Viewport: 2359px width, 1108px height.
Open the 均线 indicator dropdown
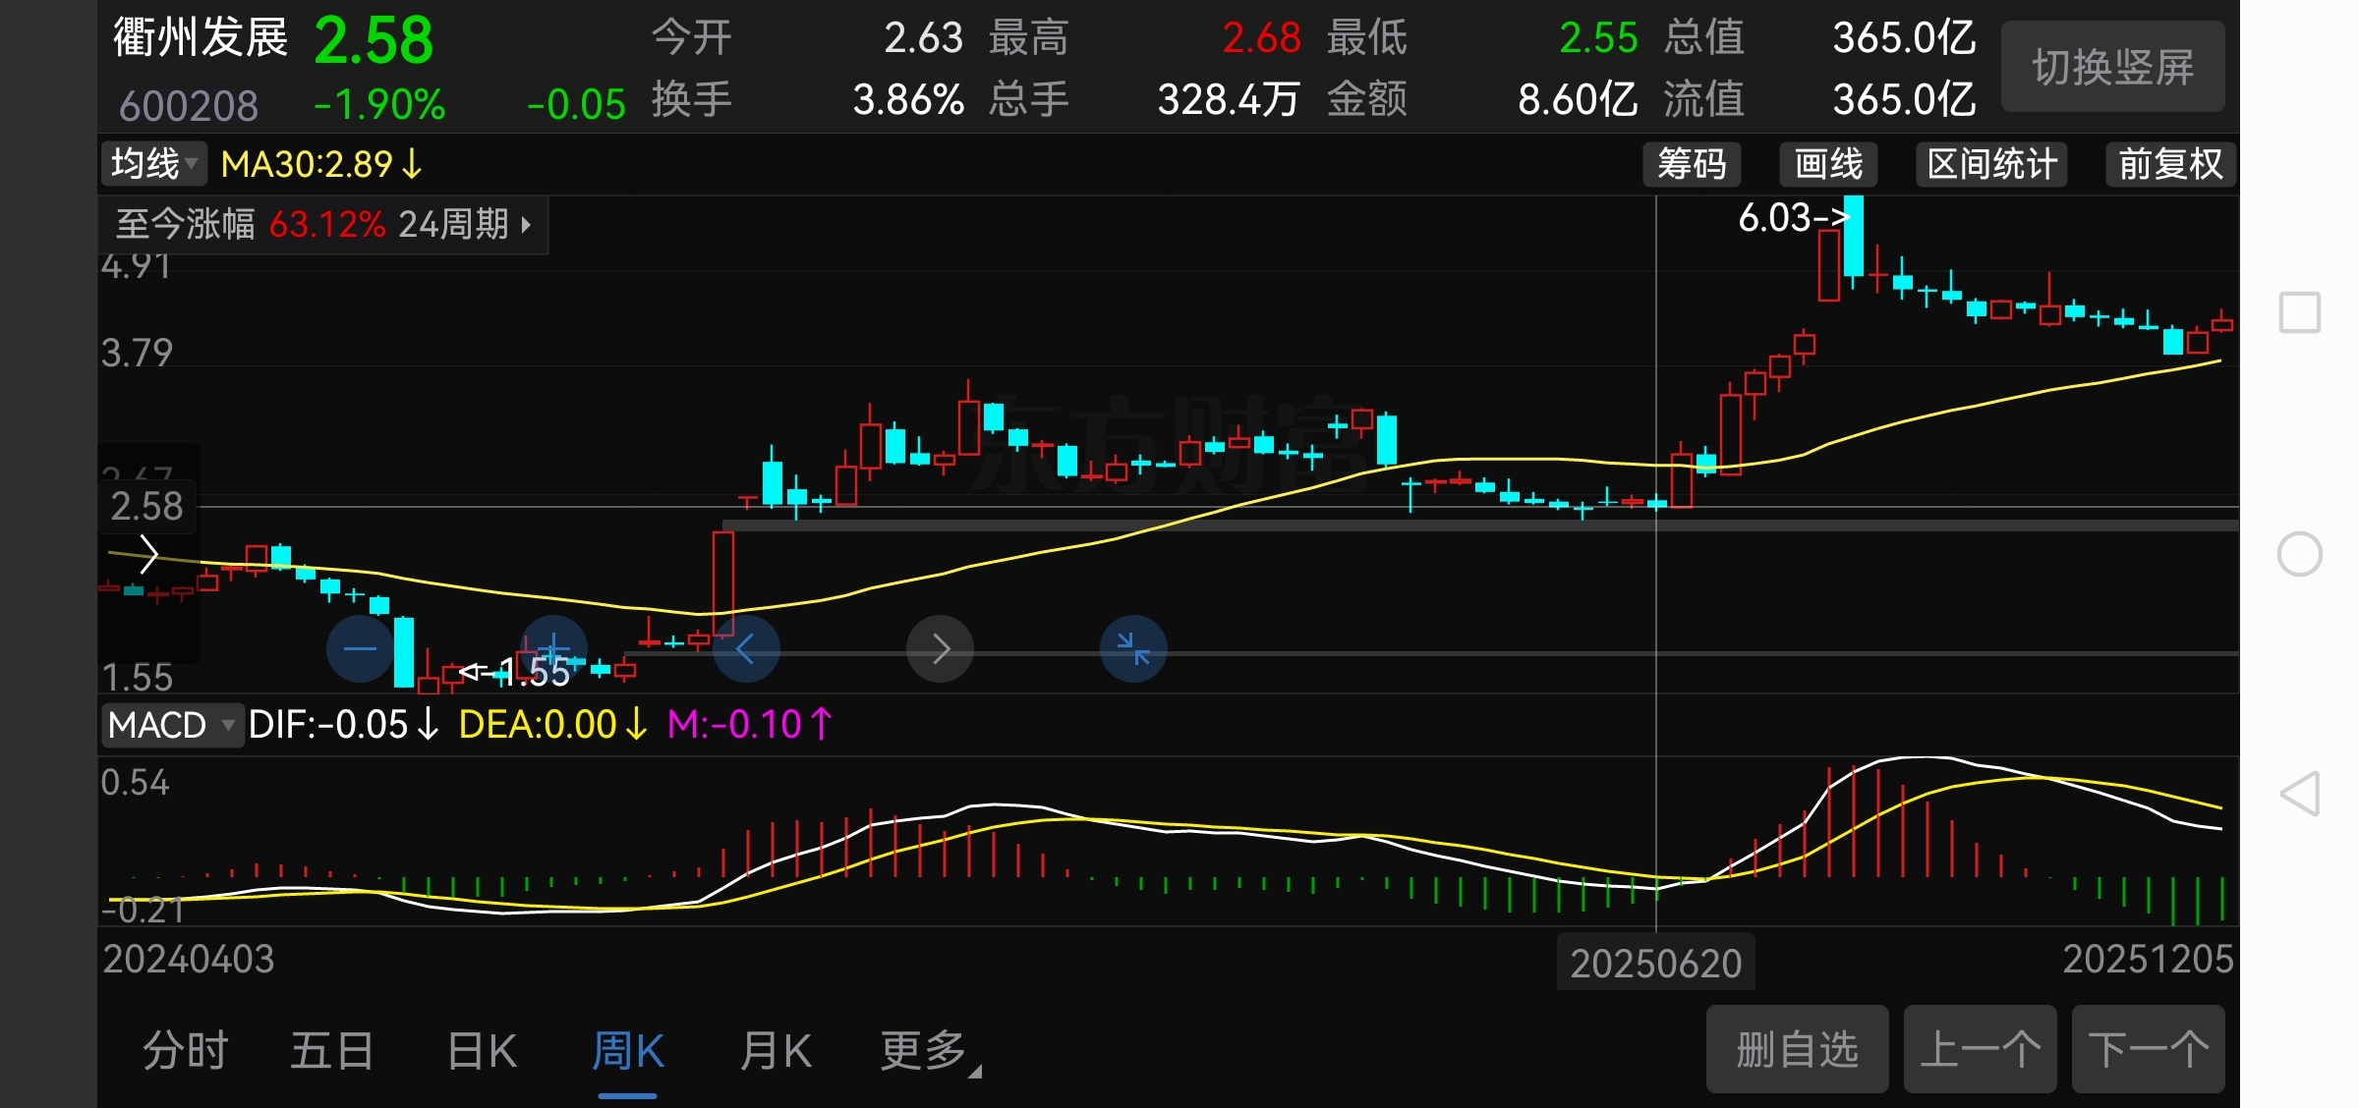(154, 164)
